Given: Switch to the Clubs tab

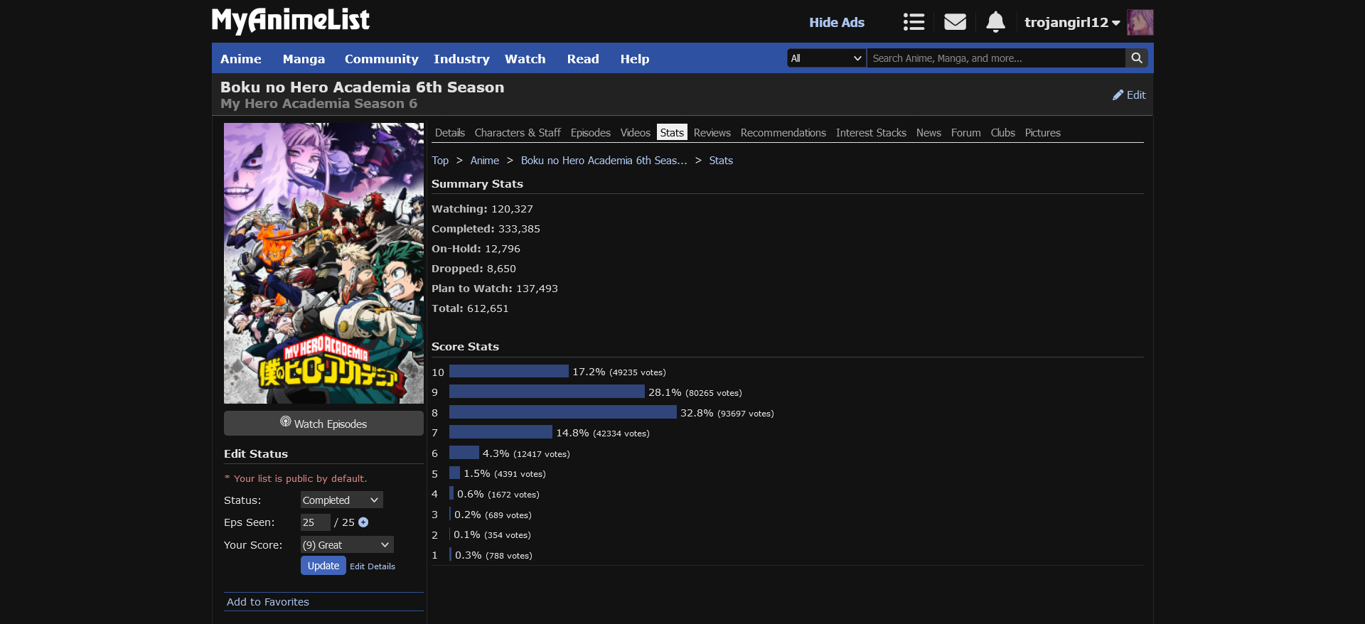Looking at the screenshot, I should point(1002,133).
